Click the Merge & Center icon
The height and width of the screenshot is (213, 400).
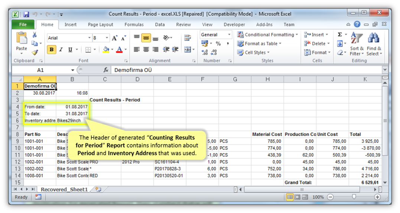coord(188,49)
